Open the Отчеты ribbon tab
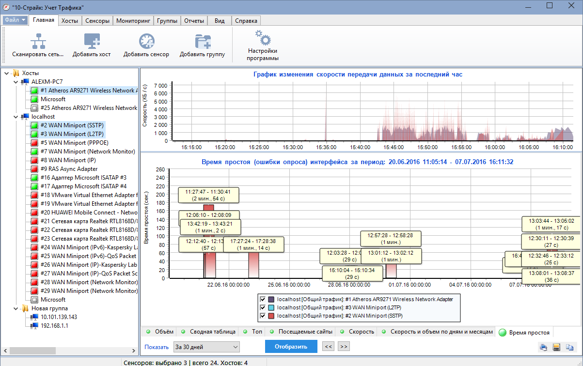The height and width of the screenshot is (366, 583). (x=194, y=21)
